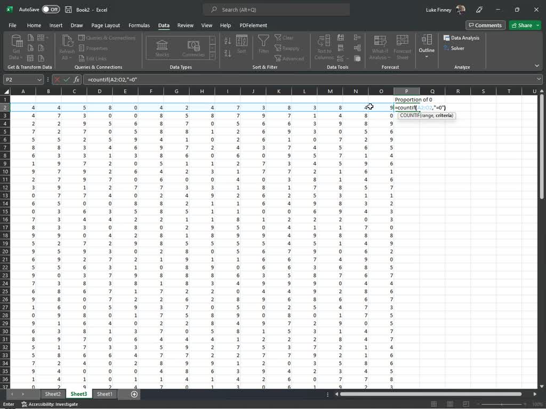This screenshot has width=546, height=409.
Task: Click the green Share button
Action: [521, 25]
